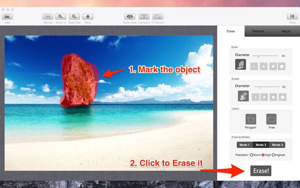
Task: Pick the largest Eraser size preset
Action: (283, 97)
